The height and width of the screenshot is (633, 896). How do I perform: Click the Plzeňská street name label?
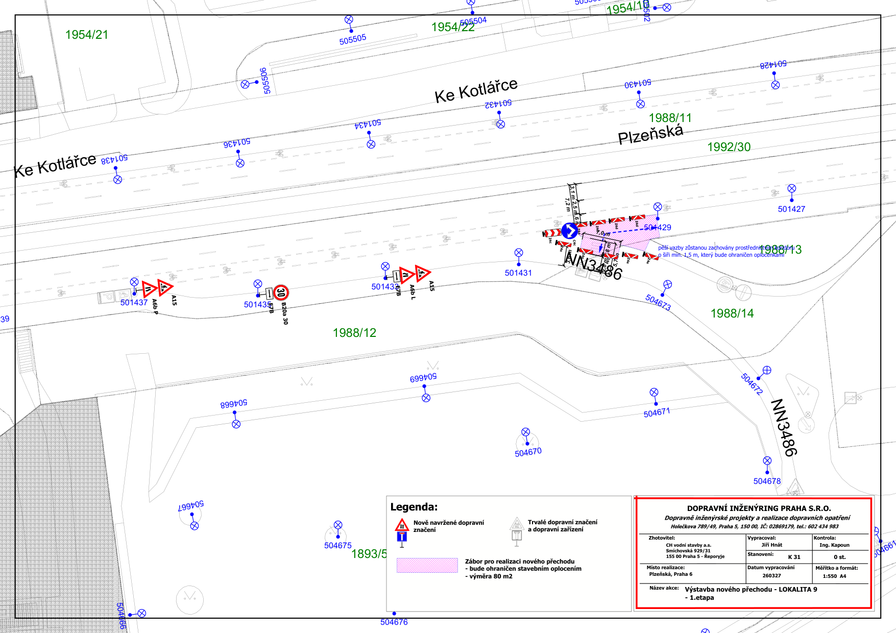650,134
